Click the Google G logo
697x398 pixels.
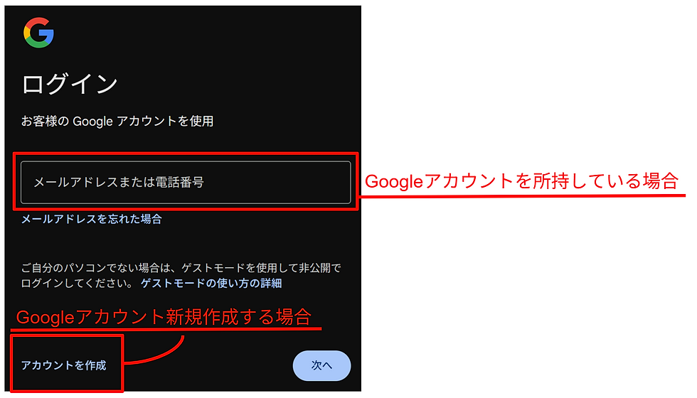[38, 33]
